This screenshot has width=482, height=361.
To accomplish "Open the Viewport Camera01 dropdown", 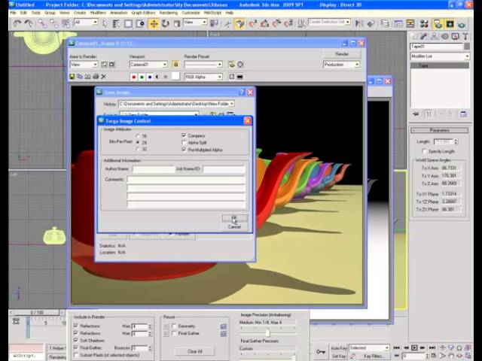I will [x=148, y=65].
